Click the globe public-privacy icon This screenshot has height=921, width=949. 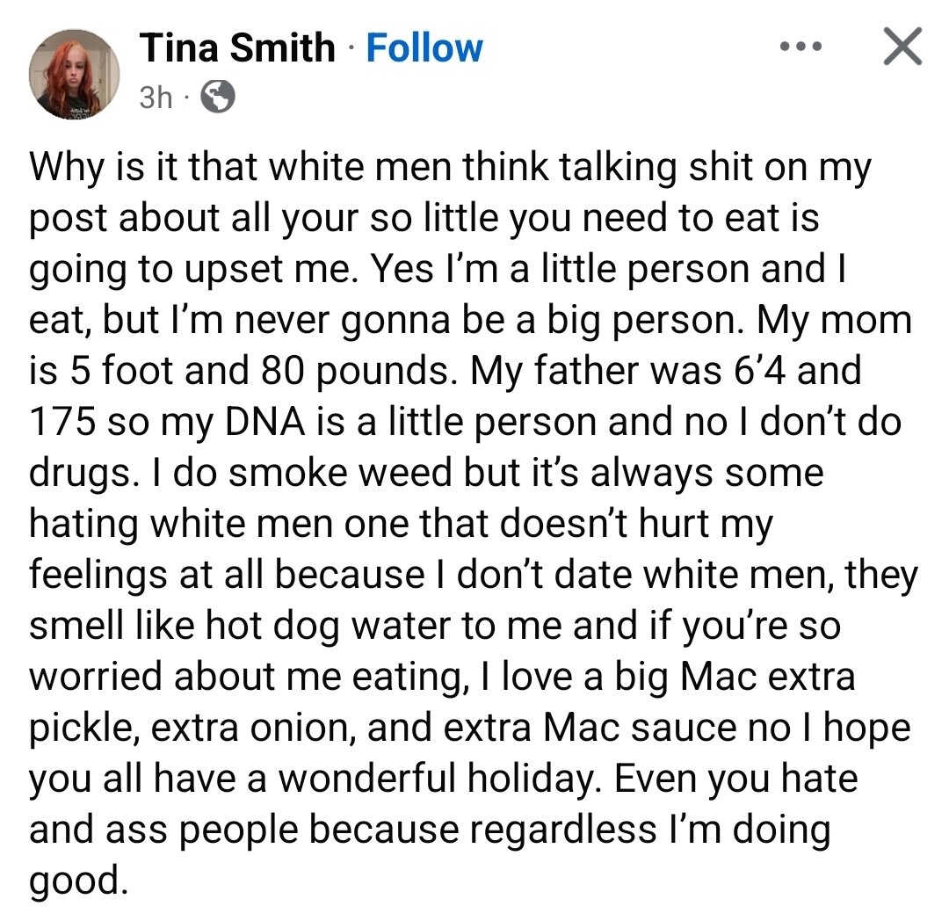218,98
